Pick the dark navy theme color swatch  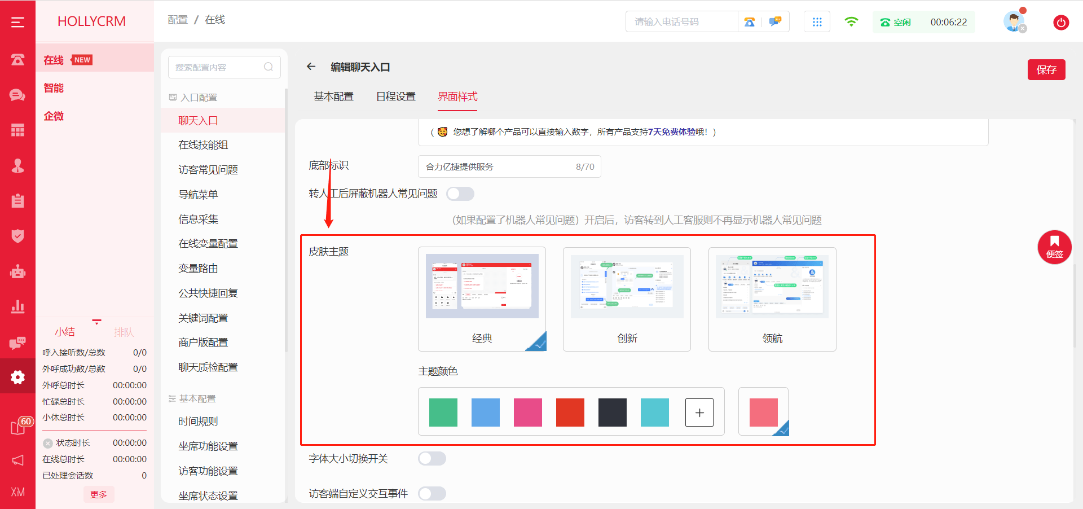point(613,413)
